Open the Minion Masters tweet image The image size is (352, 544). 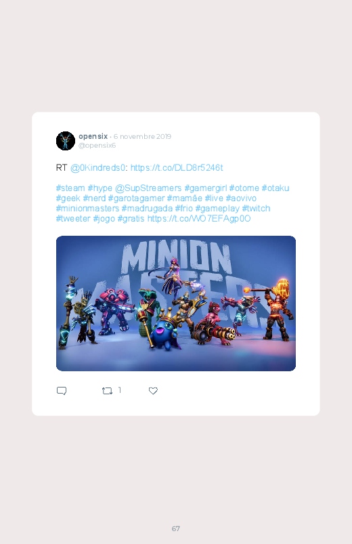pyautogui.click(x=176, y=304)
